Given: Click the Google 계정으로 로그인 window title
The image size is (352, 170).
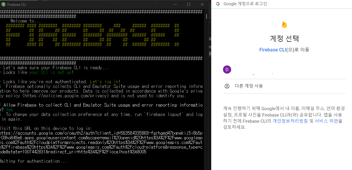Looking at the screenshot, I should 245,4.
